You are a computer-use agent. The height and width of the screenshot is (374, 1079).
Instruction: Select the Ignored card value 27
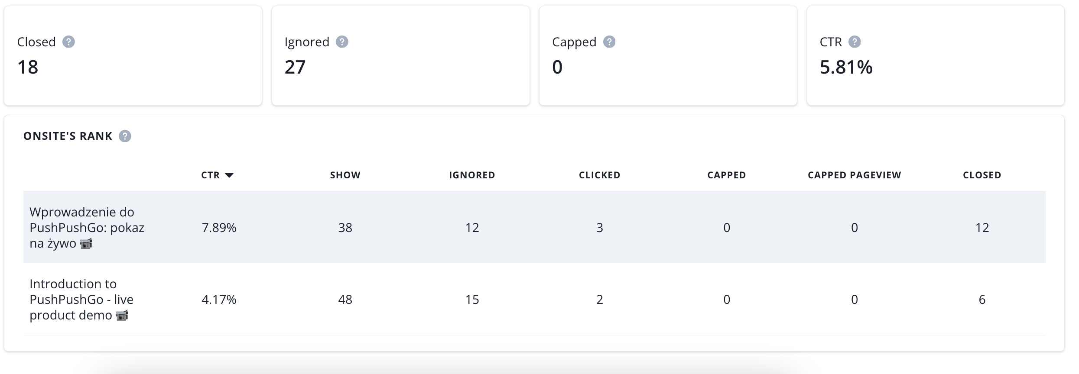[x=295, y=68]
